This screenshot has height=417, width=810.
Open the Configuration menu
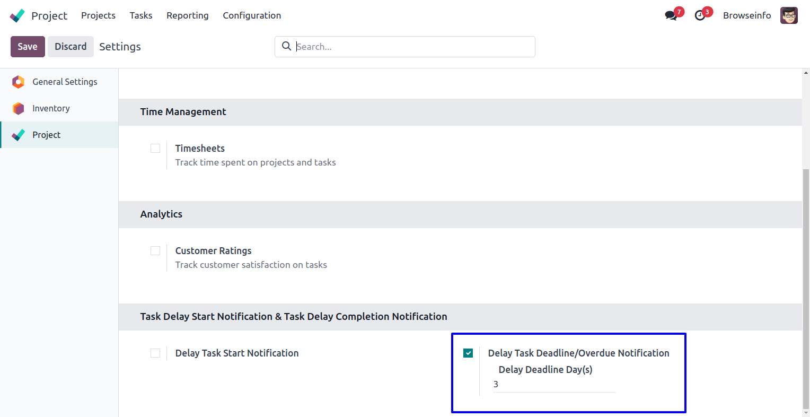[252, 15]
